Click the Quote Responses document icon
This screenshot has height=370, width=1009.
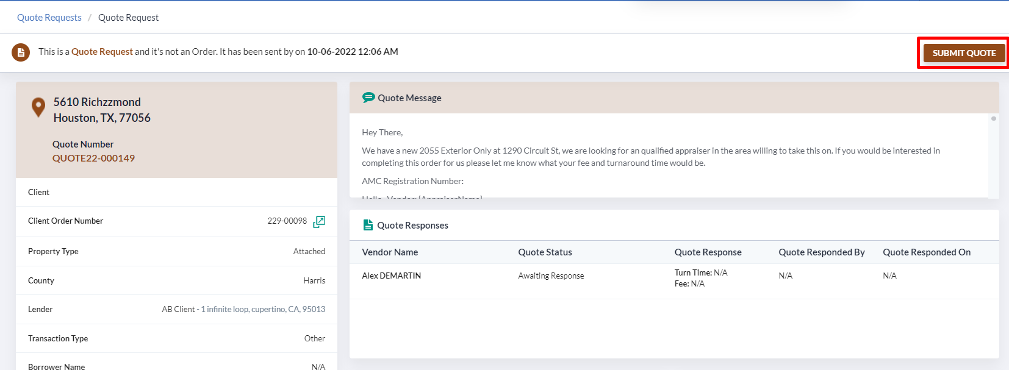coord(368,225)
